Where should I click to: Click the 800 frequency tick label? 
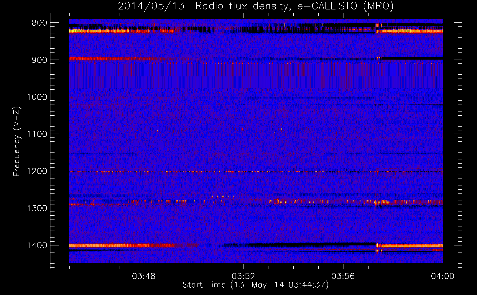tap(39, 23)
